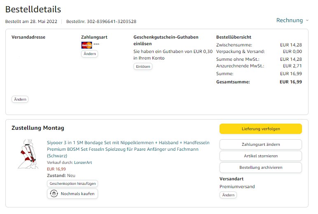318x214 pixels.
Task: Expand the Rechnung chevron arrow
Action: (307, 21)
